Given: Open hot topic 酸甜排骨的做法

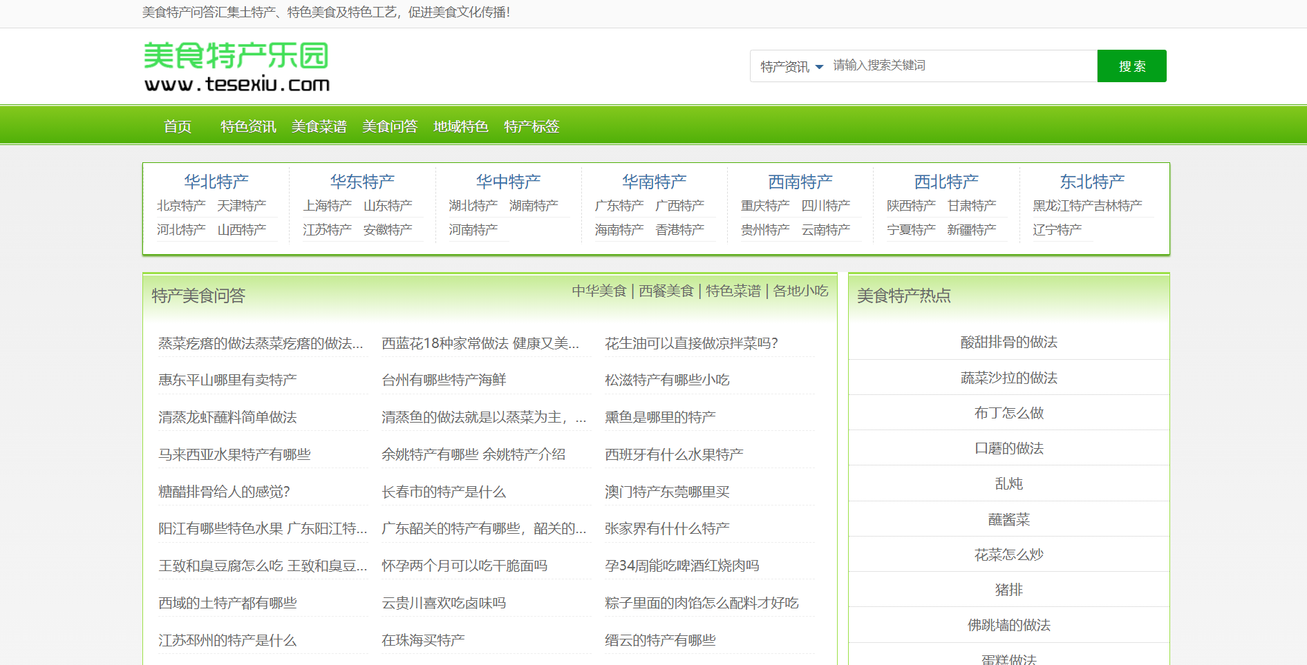Looking at the screenshot, I should click(1008, 342).
